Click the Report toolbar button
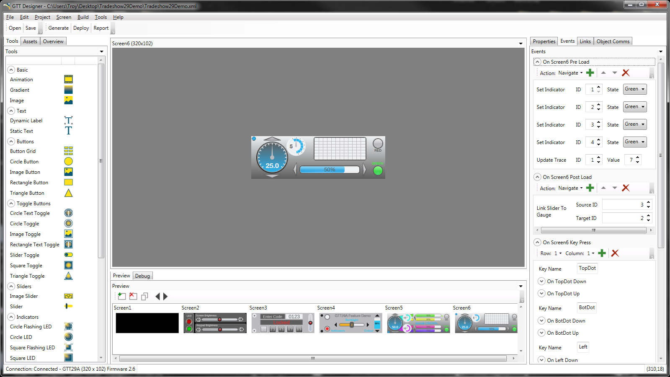670x377 pixels. (x=101, y=28)
